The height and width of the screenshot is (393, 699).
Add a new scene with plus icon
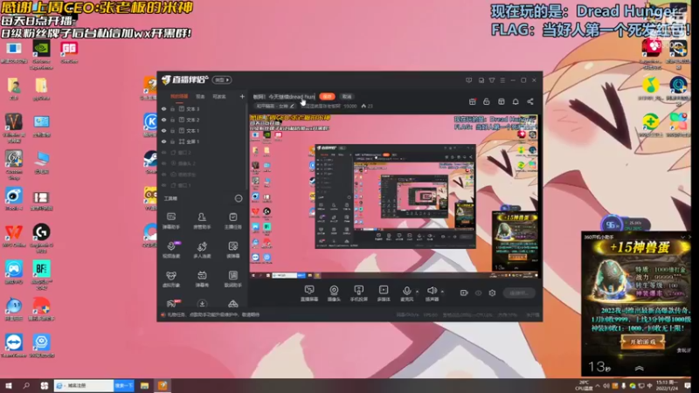click(242, 96)
